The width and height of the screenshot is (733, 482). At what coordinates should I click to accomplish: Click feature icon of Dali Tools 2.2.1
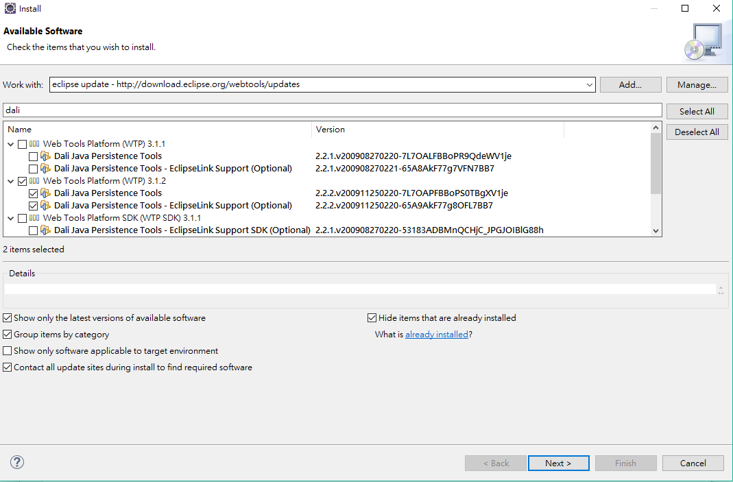46,156
